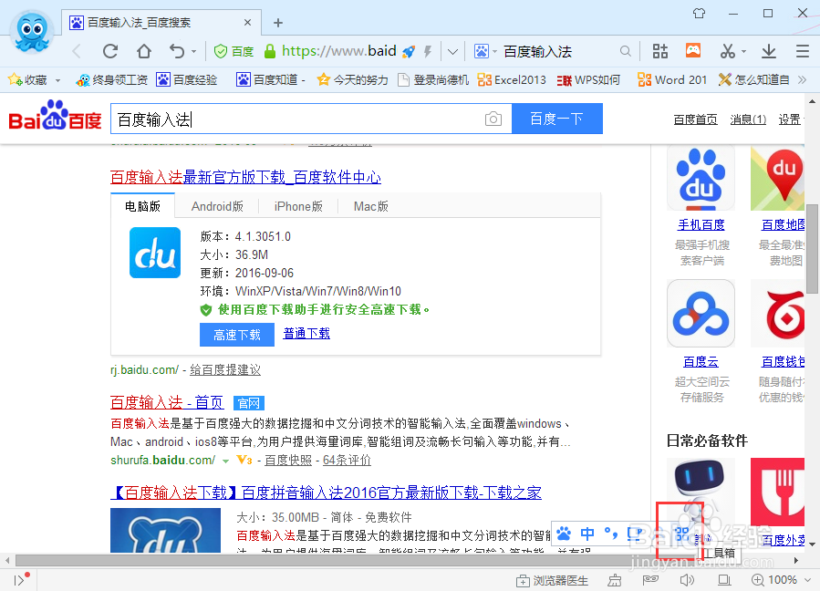Toggle 中 Chinese mode on IME bar
Screen dimensions: 820x591
[x=587, y=534]
